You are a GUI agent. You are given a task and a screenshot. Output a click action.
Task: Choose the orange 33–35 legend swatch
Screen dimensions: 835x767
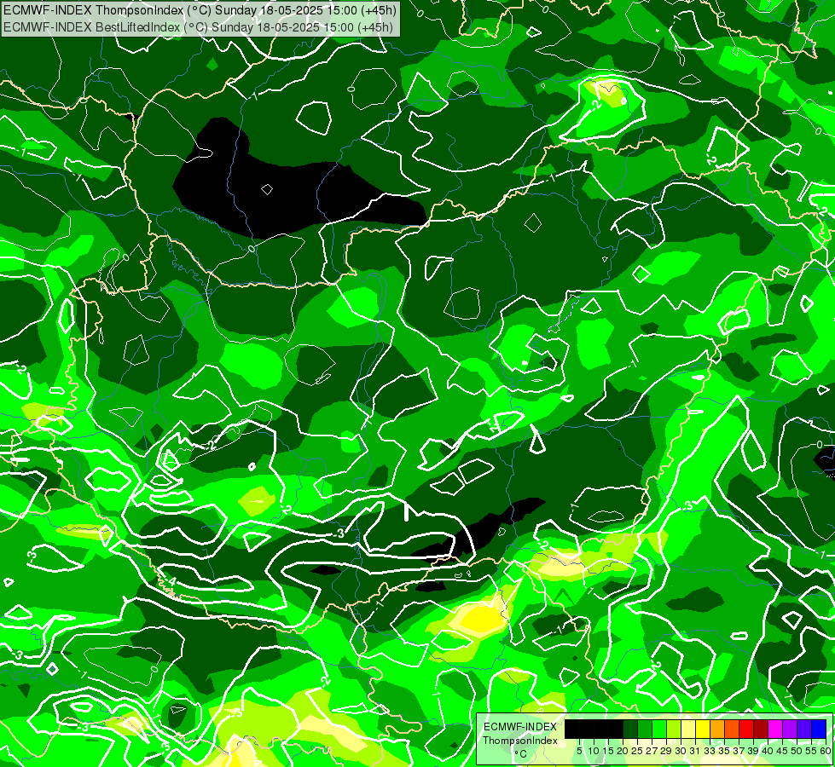[x=717, y=729]
